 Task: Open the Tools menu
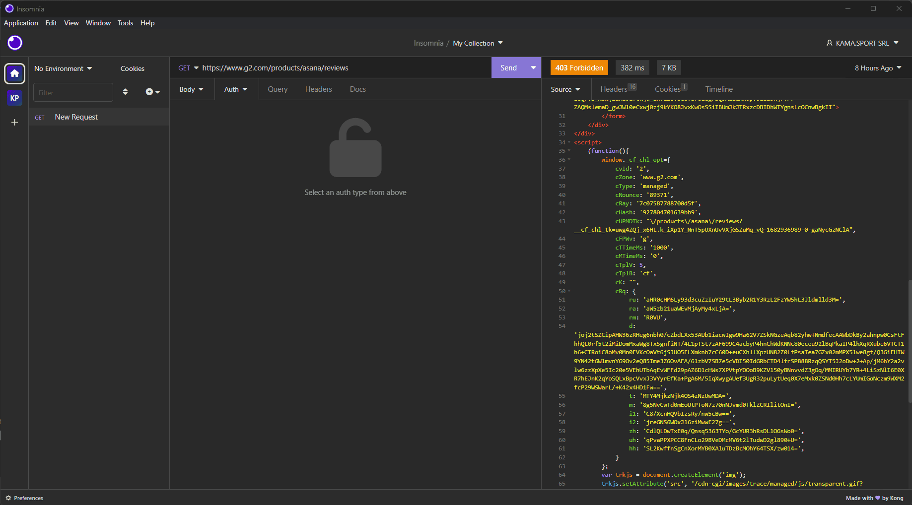point(125,23)
